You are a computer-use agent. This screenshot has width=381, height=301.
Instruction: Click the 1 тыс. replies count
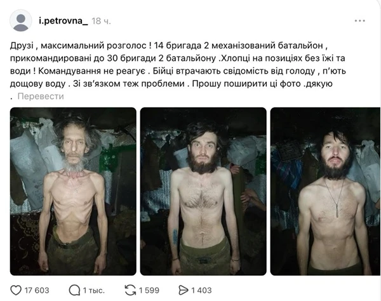pos(94,290)
